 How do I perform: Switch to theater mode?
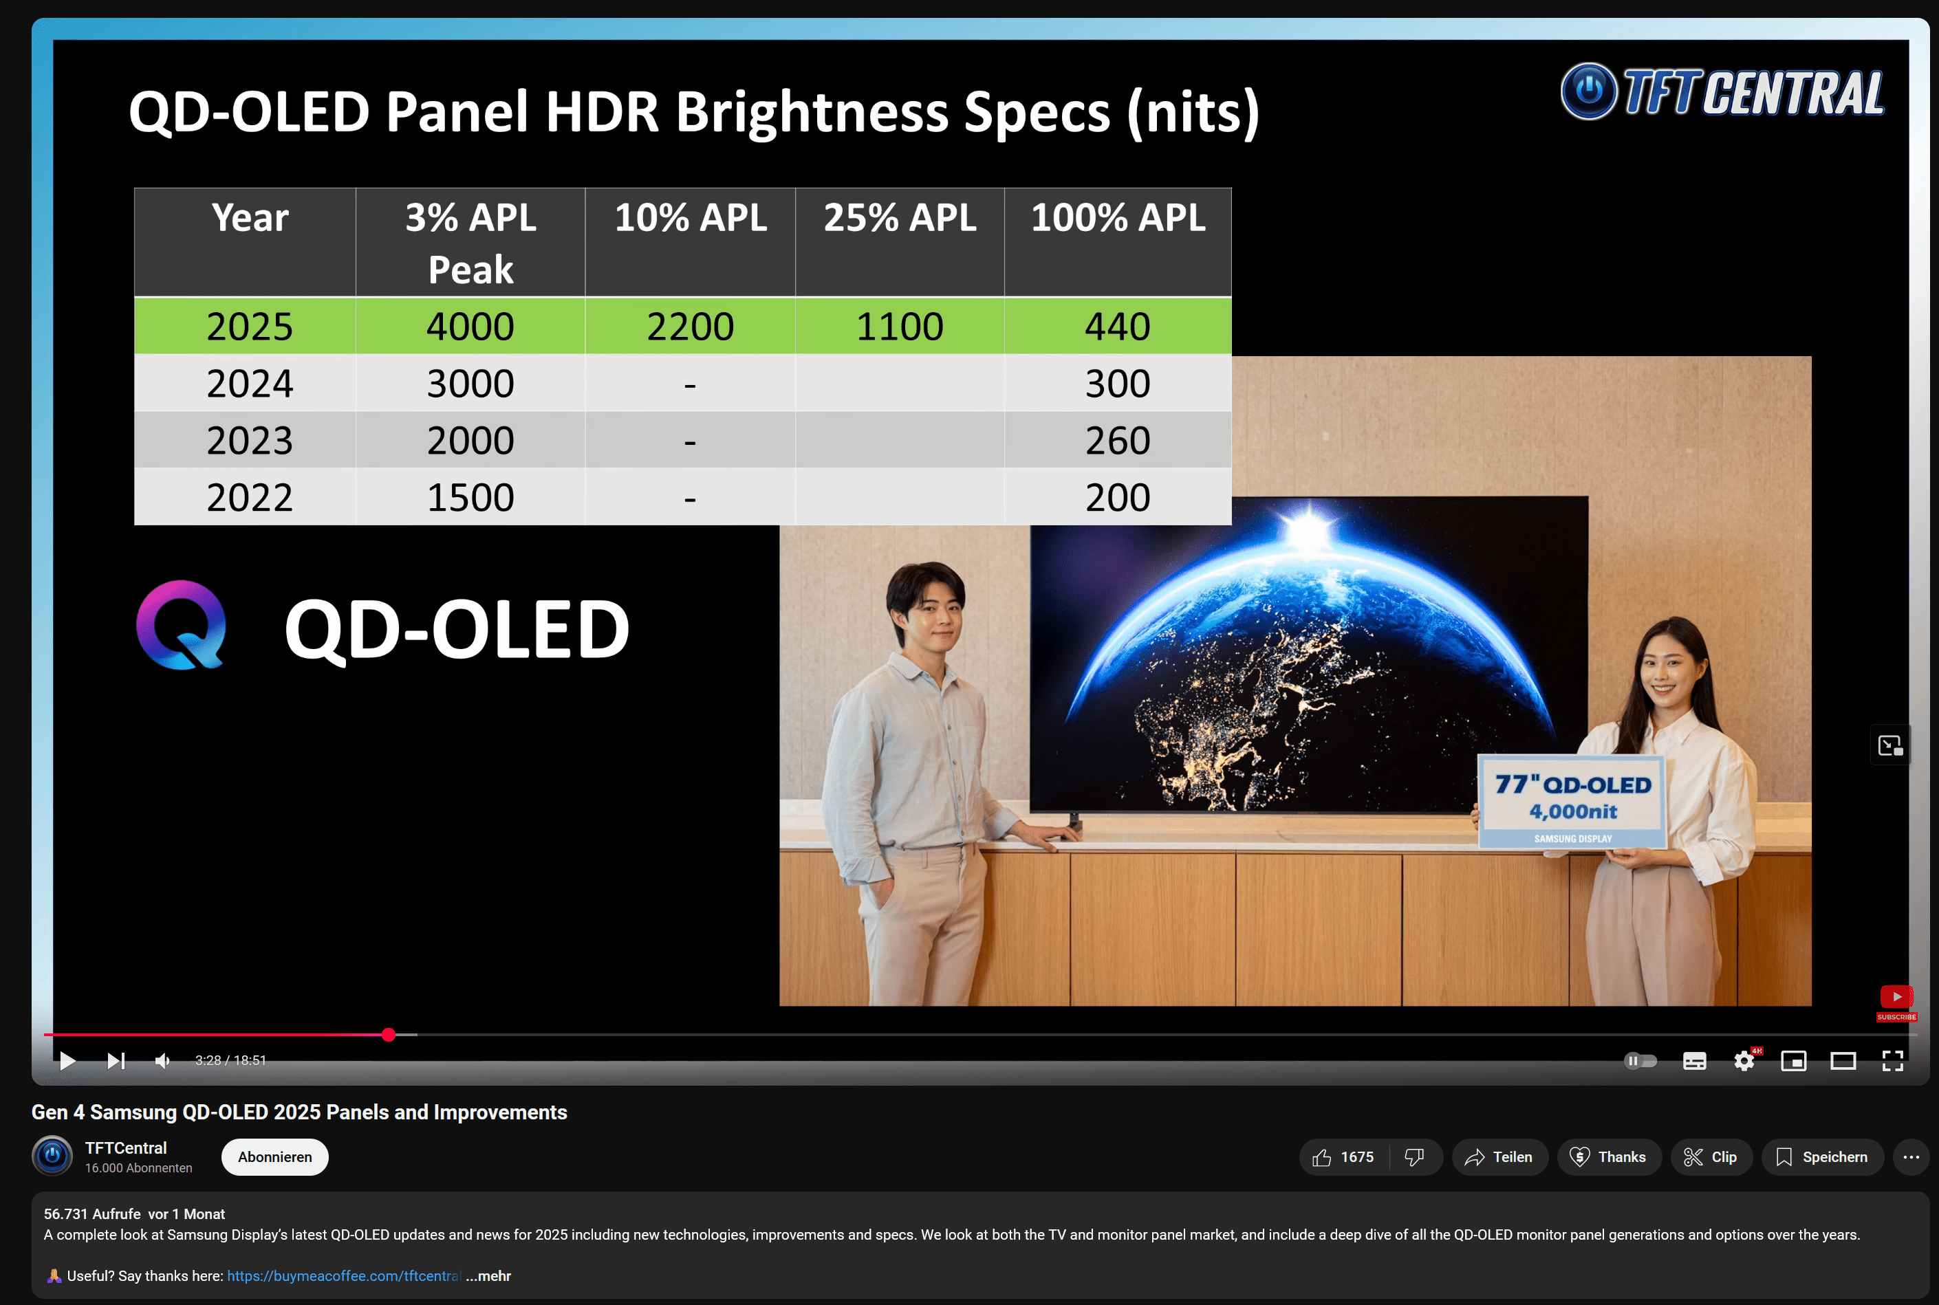pos(1843,1060)
